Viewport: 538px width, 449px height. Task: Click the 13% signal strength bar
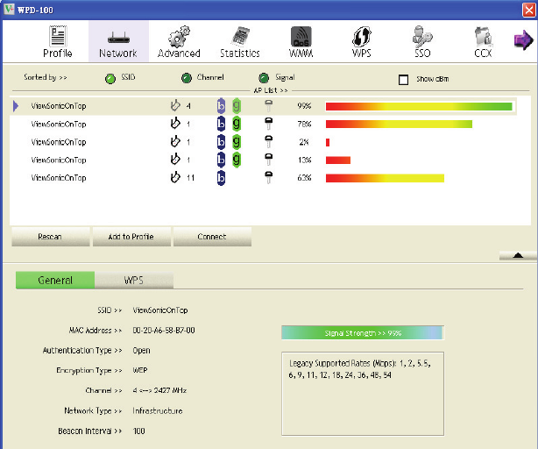pyautogui.click(x=338, y=160)
